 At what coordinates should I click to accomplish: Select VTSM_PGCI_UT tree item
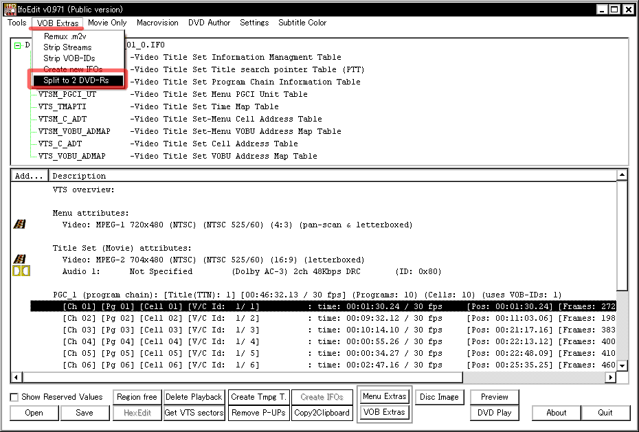[x=67, y=95]
